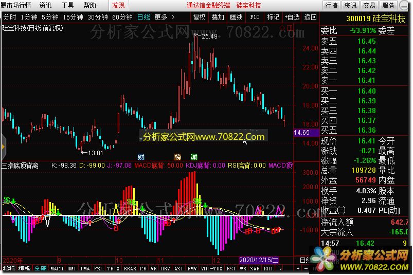413x275 pixels.
Task: Click the 模板 tab at the bottom
Action: click(x=25, y=268)
